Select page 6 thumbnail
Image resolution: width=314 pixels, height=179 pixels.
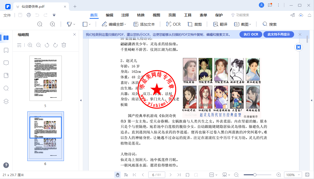pyautogui.click(x=46, y=136)
